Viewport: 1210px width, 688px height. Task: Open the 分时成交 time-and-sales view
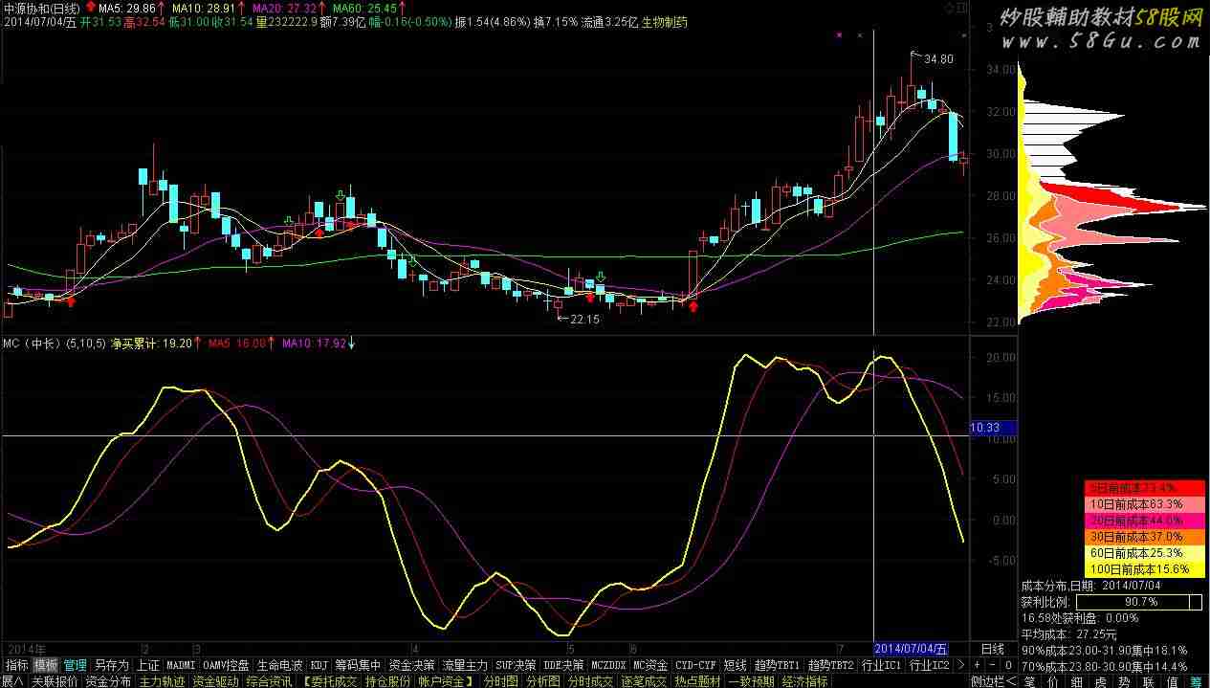coord(591,681)
